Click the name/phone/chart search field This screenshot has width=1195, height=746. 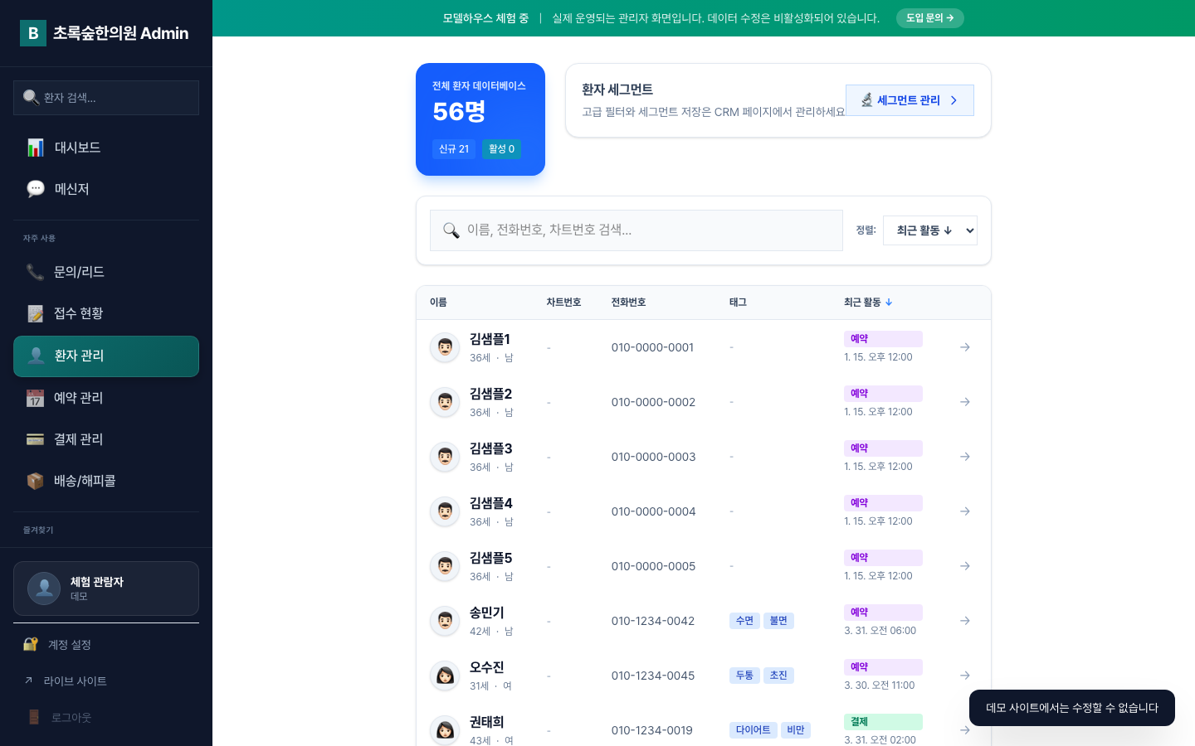click(637, 230)
